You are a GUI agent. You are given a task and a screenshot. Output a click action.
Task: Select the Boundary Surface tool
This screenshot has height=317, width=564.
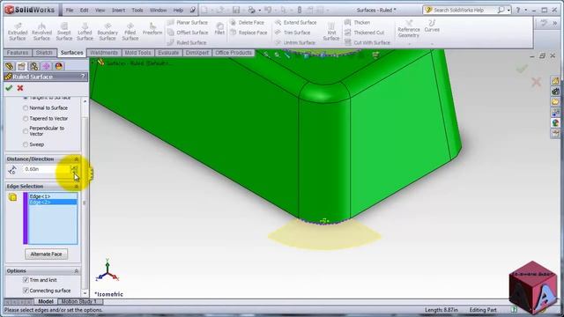108,32
